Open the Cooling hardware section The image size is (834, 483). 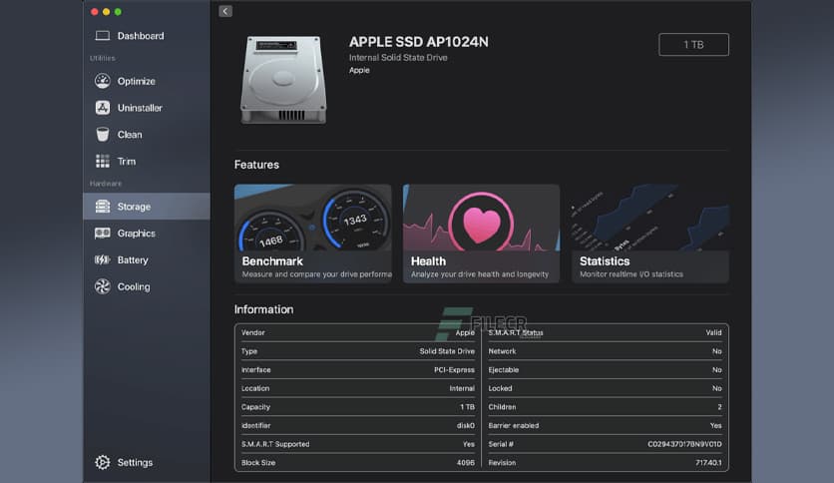(147, 286)
